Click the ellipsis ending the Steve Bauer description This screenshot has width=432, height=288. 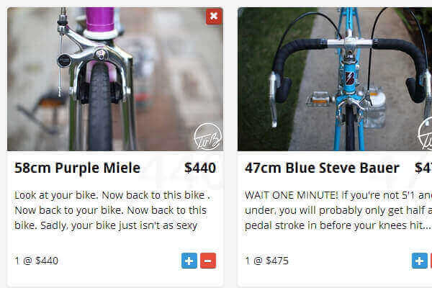tap(426, 225)
